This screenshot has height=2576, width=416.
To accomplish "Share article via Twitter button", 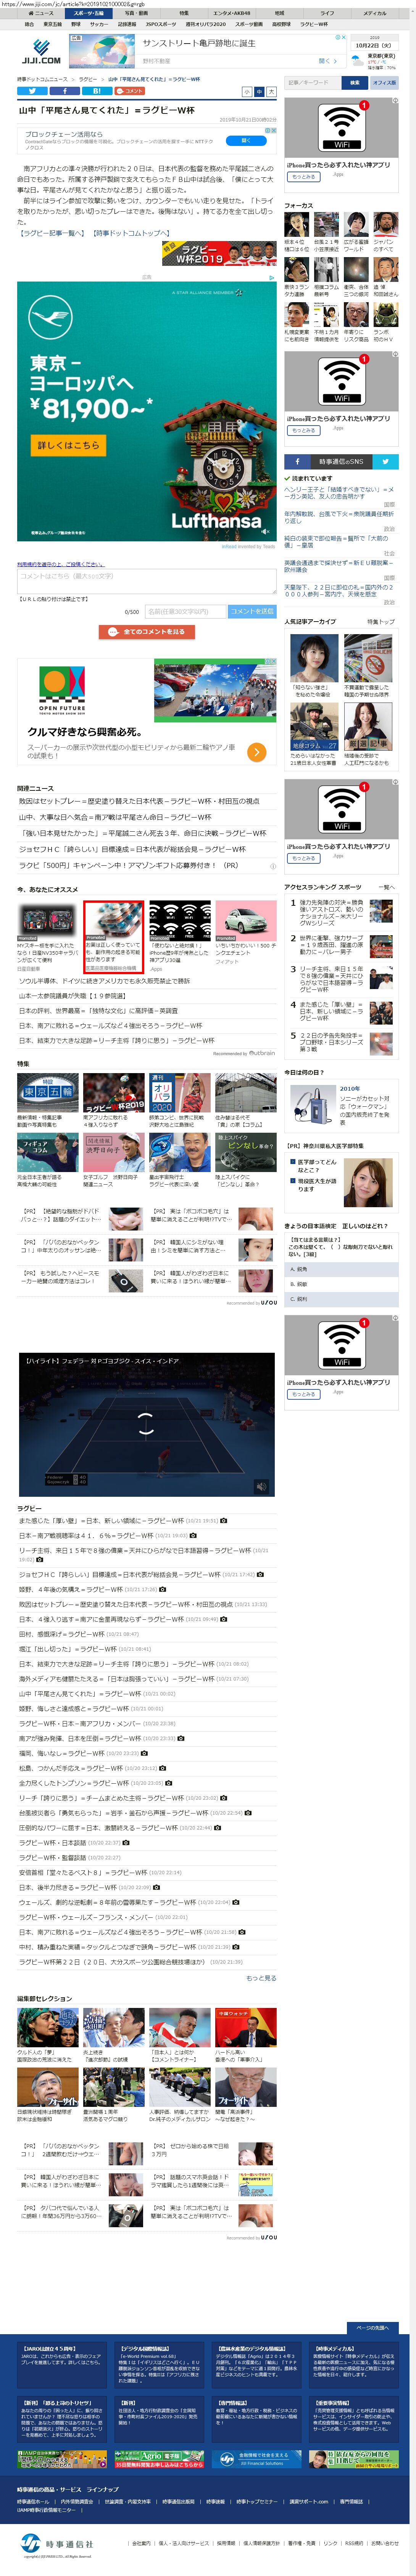I will pos(32,90).
